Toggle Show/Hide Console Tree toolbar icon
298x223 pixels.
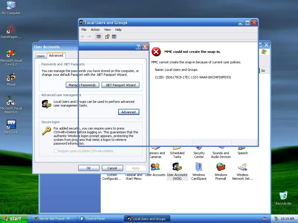(x=98, y=37)
